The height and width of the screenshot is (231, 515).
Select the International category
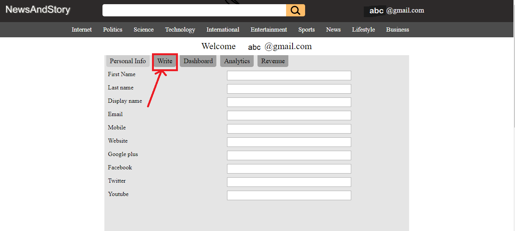pyautogui.click(x=223, y=30)
